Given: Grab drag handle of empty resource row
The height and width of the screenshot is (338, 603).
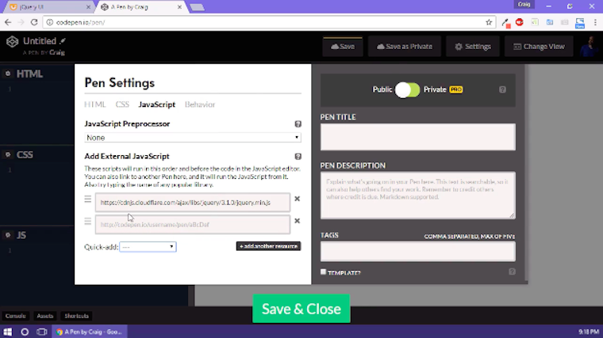Looking at the screenshot, I should [x=88, y=221].
